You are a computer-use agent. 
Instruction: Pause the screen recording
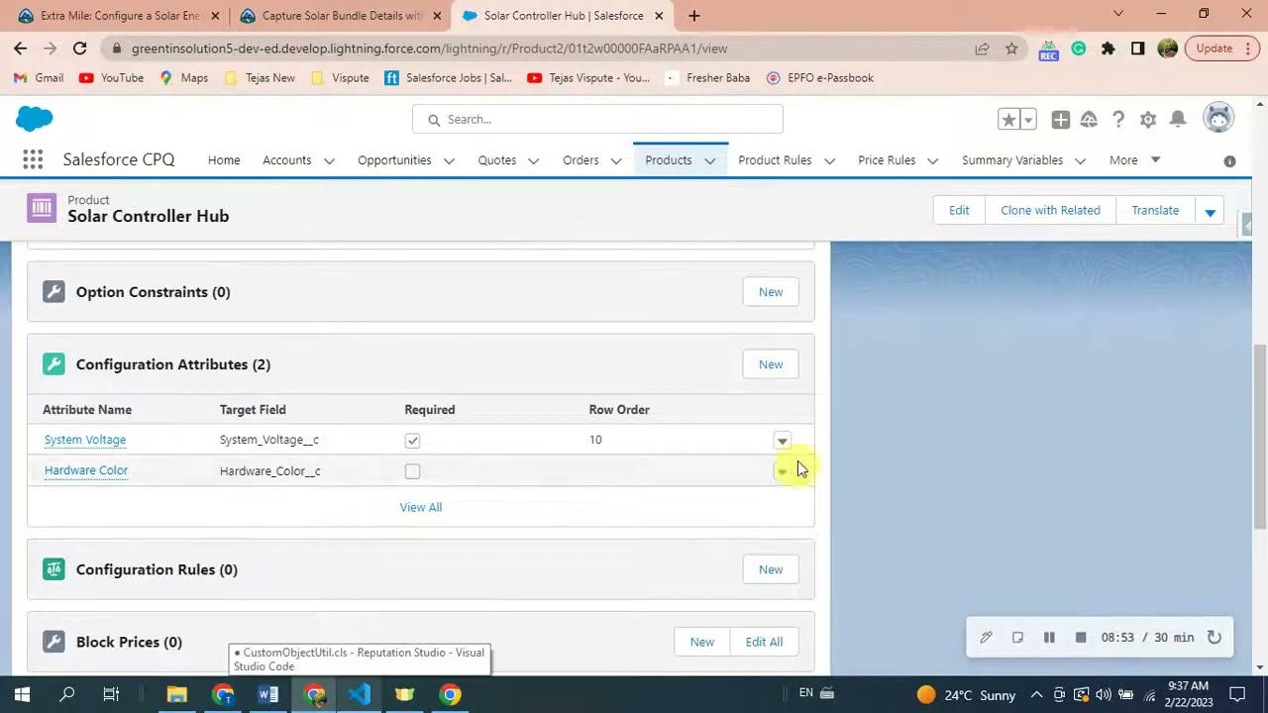[1049, 638]
